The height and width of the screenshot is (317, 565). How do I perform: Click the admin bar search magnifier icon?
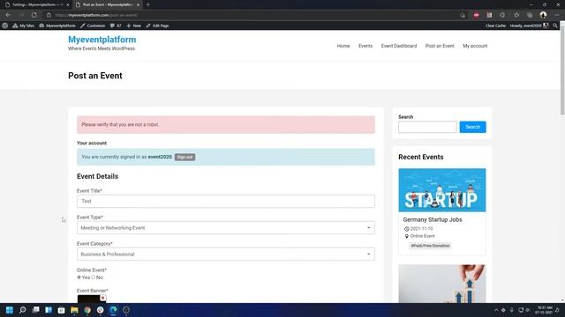(555, 26)
